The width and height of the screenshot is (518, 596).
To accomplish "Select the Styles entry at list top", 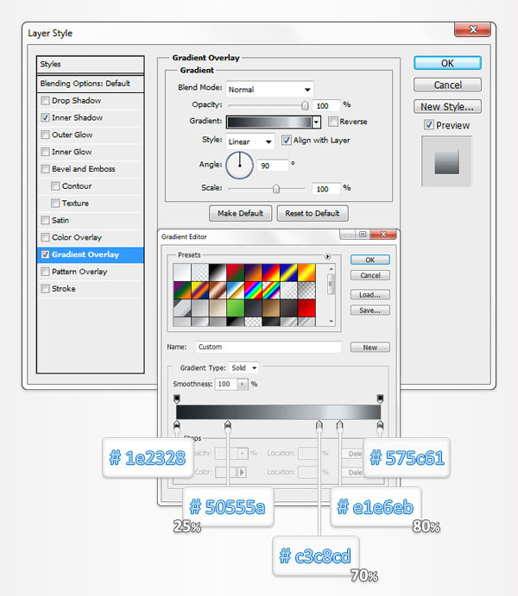I will (x=91, y=65).
